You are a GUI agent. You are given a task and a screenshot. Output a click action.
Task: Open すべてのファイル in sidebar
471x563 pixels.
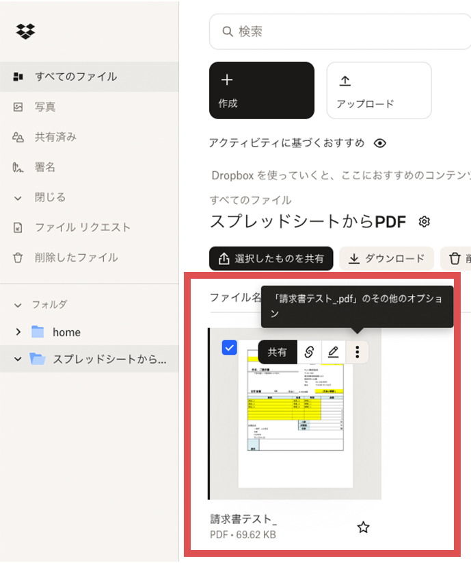click(90, 77)
